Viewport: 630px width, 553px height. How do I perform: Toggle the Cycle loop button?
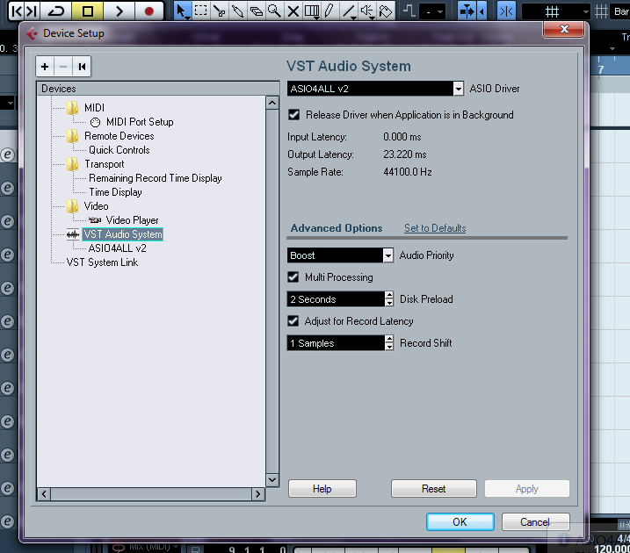click(56, 11)
